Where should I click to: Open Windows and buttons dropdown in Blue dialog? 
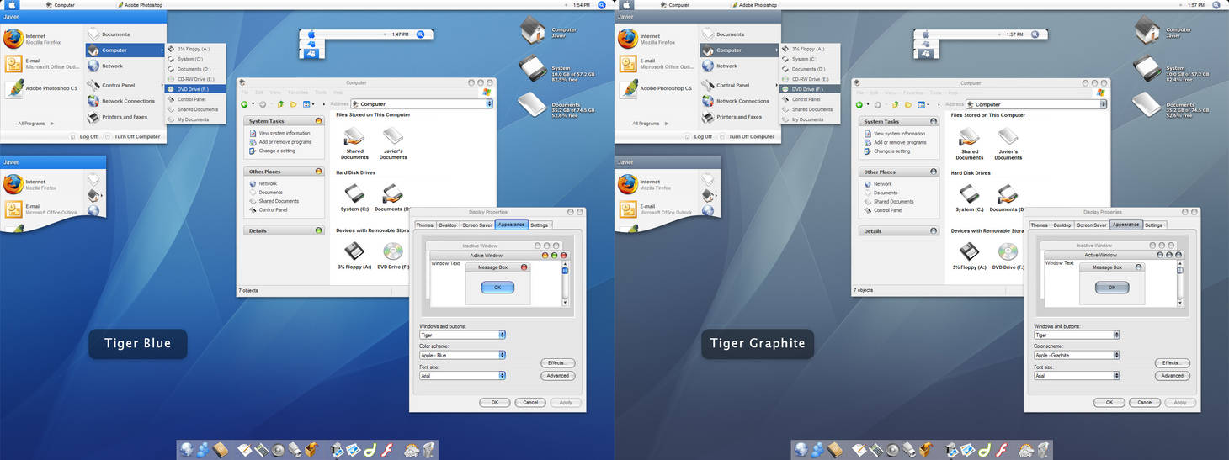click(x=503, y=335)
